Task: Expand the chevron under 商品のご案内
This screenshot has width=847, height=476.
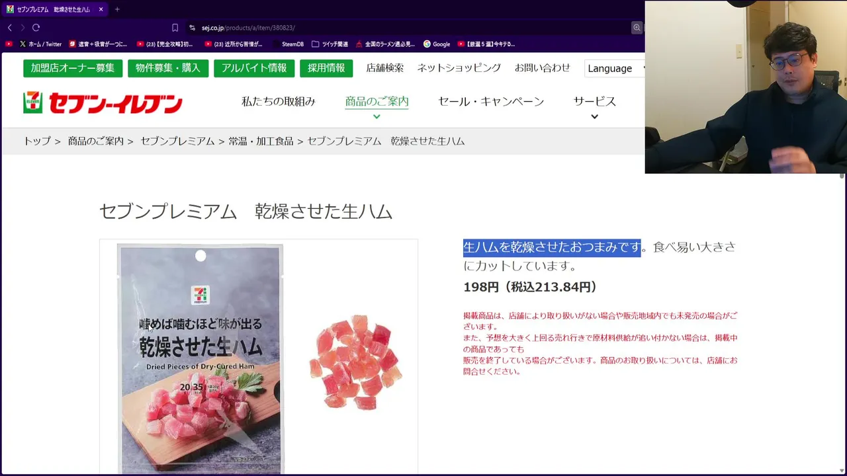Action: coord(377,117)
